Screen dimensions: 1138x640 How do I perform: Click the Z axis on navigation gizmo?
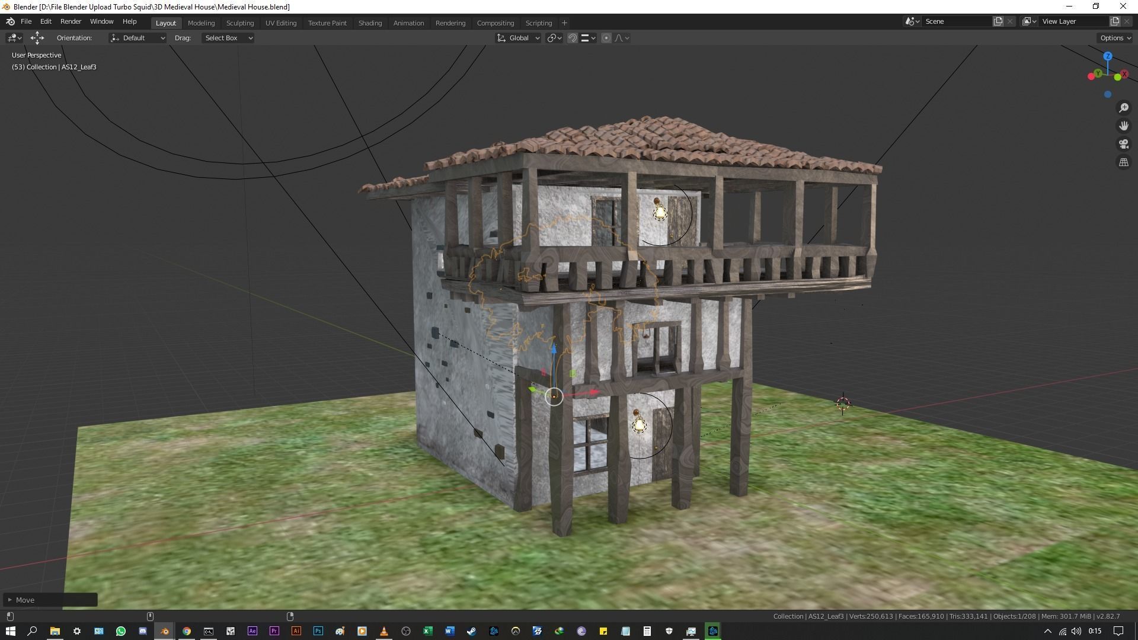pos(1108,56)
